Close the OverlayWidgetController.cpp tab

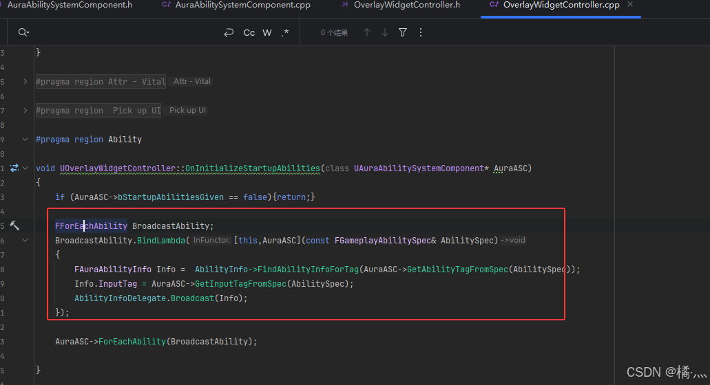[630, 5]
